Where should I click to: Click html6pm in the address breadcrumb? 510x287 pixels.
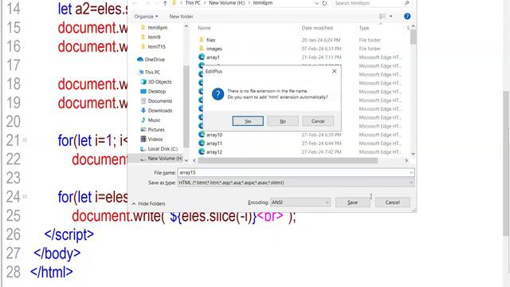[x=263, y=3]
